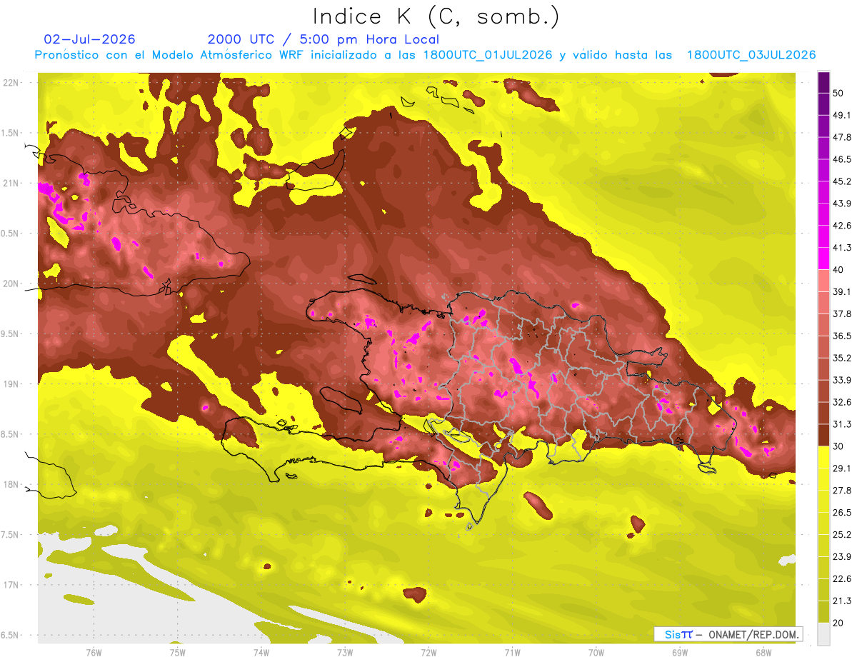
Task: Select the gray swatch below the 20 label
Action: coord(823,633)
